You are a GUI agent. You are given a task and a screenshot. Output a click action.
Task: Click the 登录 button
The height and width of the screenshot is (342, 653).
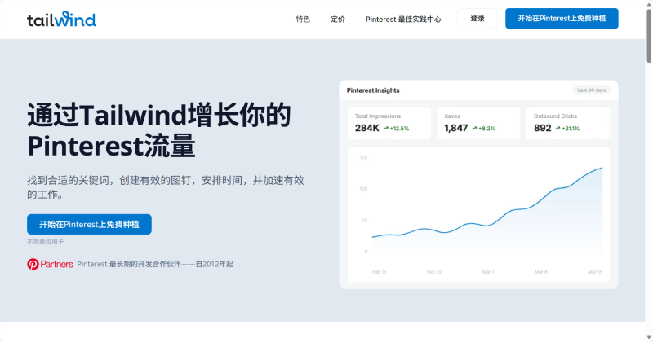point(478,19)
